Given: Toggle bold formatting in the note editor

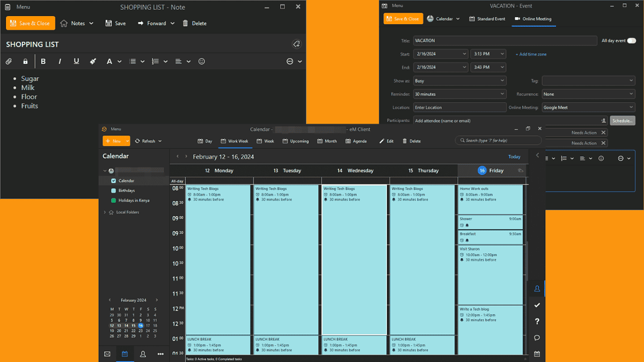Looking at the screenshot, I should pos(43,61).
